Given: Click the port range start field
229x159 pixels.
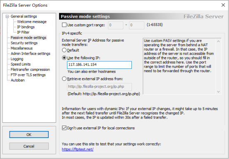Looking at the screenshot, I should [115, 25].
